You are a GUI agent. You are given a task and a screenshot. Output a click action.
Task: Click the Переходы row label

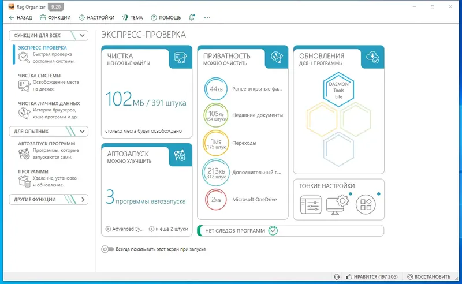[244, 143]
